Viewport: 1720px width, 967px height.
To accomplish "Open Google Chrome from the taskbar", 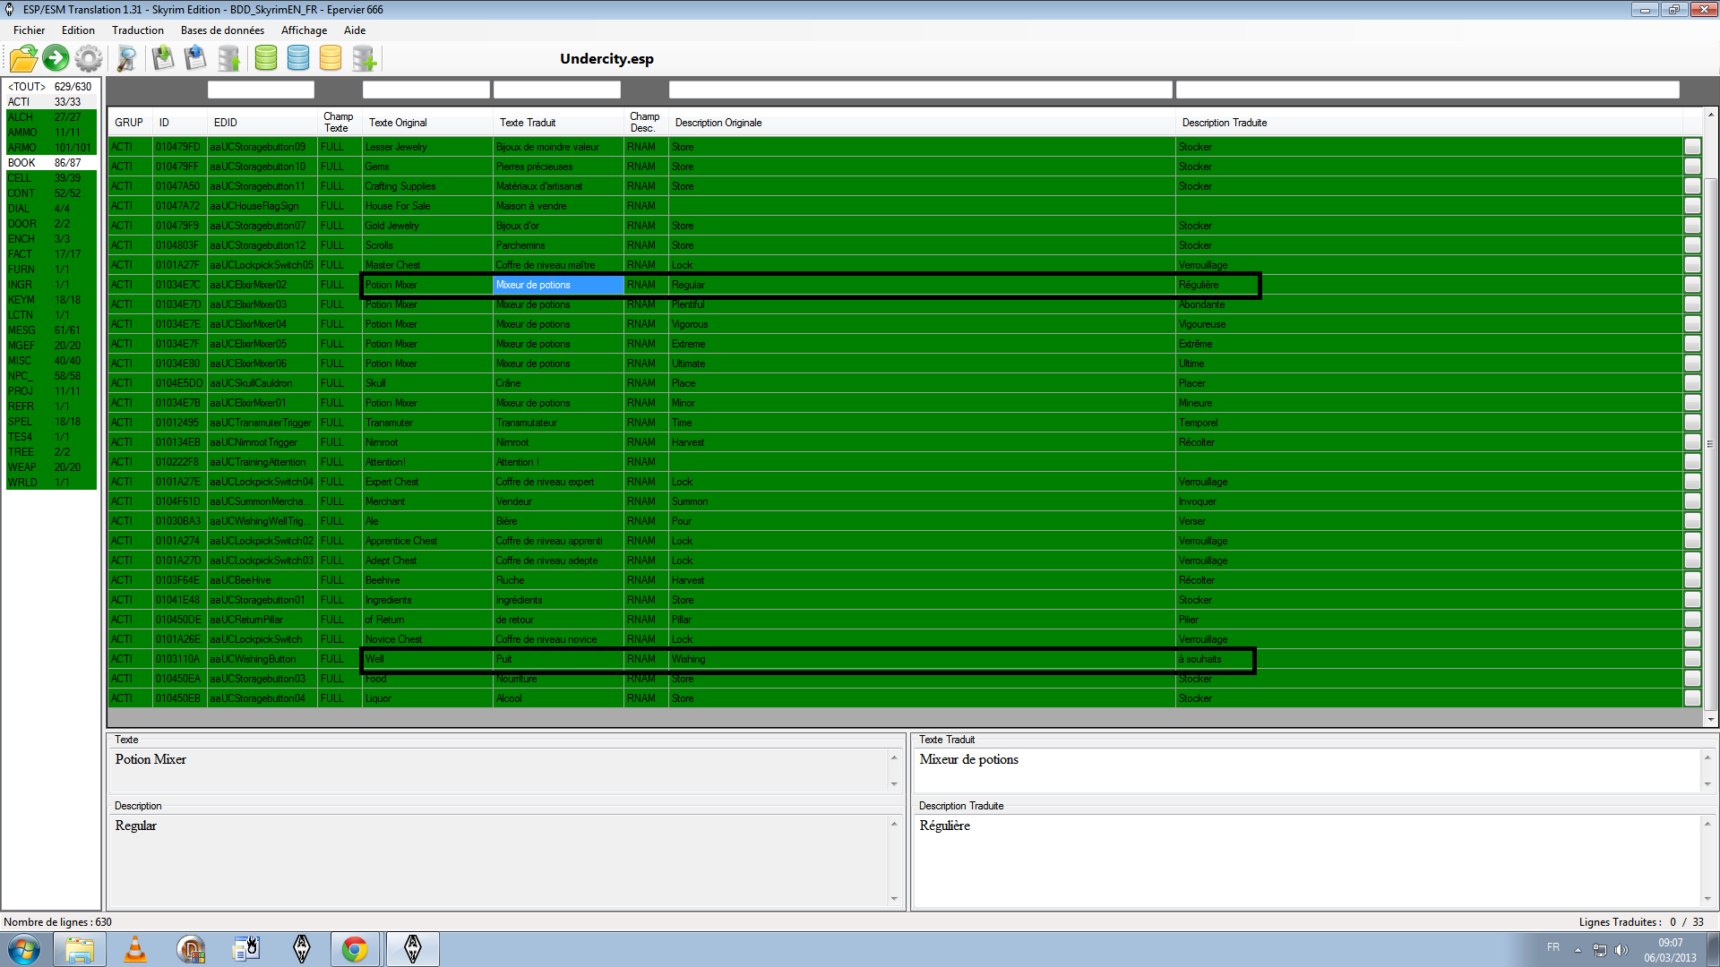I will point(355,949).
